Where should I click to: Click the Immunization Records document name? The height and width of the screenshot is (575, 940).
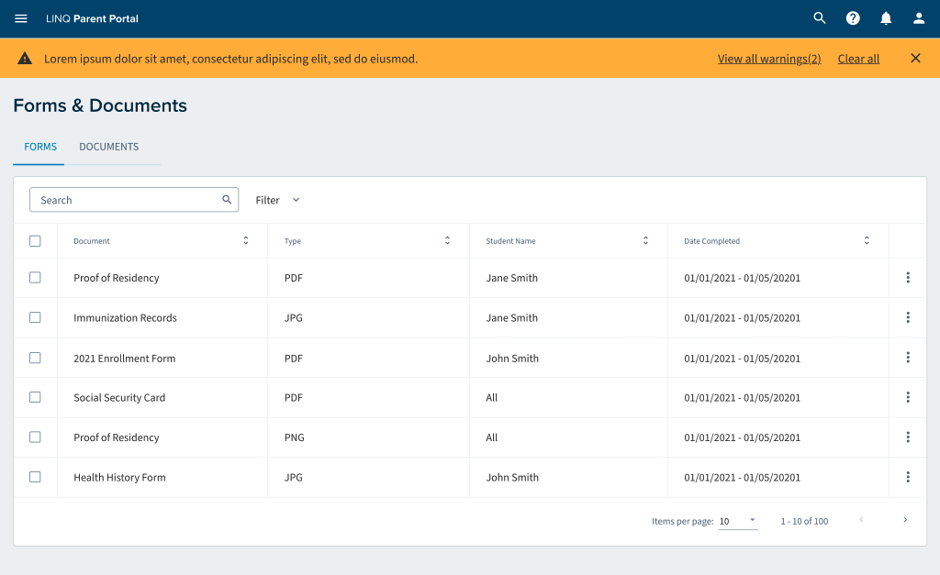pyautogui.click(x=125, y=318)
